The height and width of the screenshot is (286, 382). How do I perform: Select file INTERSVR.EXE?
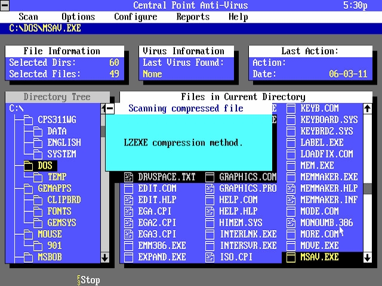248,245
